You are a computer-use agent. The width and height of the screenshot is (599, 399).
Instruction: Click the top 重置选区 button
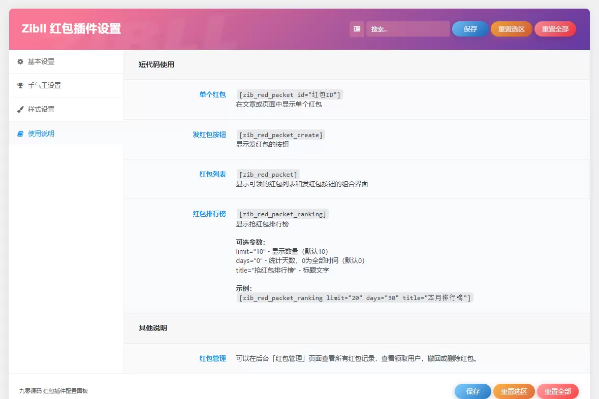(511, 29)
